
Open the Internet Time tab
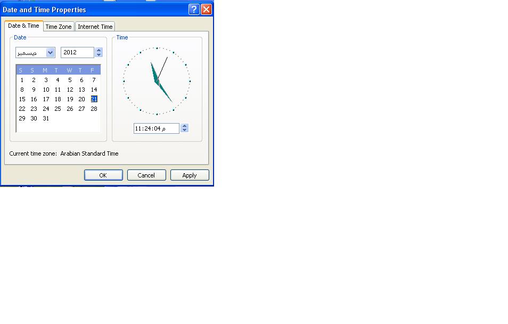tap(95, 27)
